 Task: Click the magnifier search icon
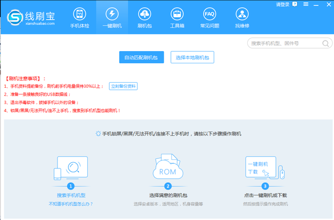[326, 43]
